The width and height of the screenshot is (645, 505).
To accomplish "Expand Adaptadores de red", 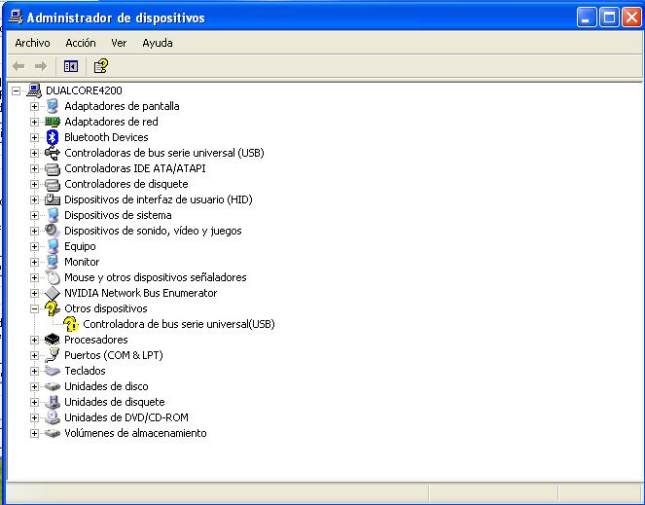I will (35, 122).
